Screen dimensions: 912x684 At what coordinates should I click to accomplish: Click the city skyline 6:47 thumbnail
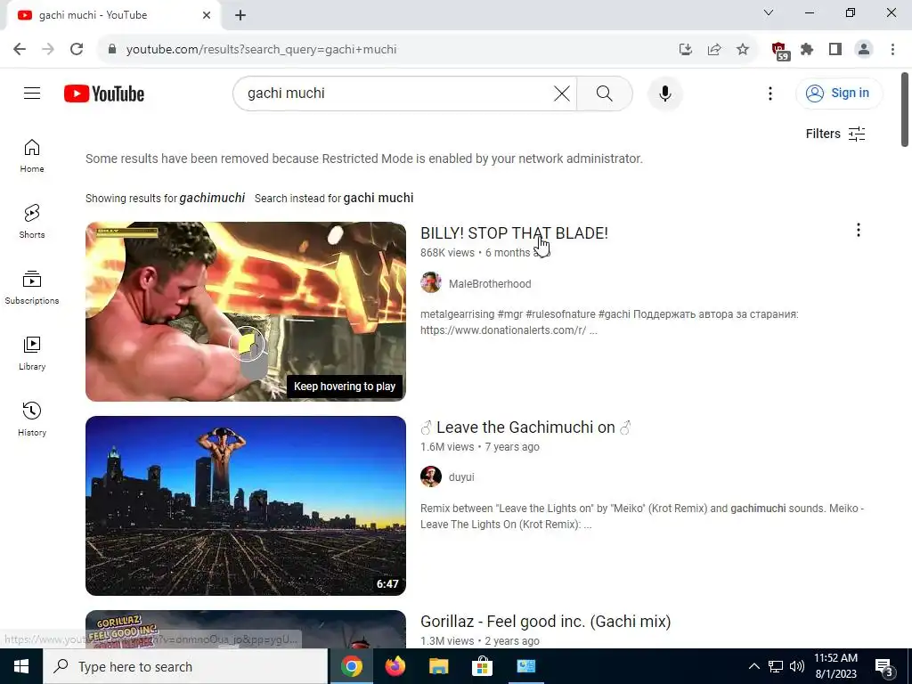tap(246, 506)
